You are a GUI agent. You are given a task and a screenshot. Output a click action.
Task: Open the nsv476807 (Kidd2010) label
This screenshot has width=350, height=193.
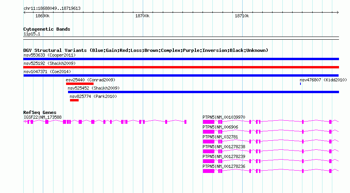click(x=323, y=80)
